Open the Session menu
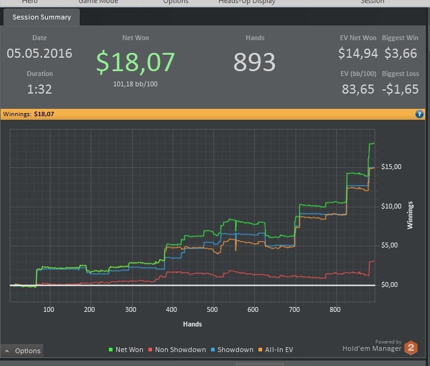Viewport: 430px width, 366px height. pos(372,2)
